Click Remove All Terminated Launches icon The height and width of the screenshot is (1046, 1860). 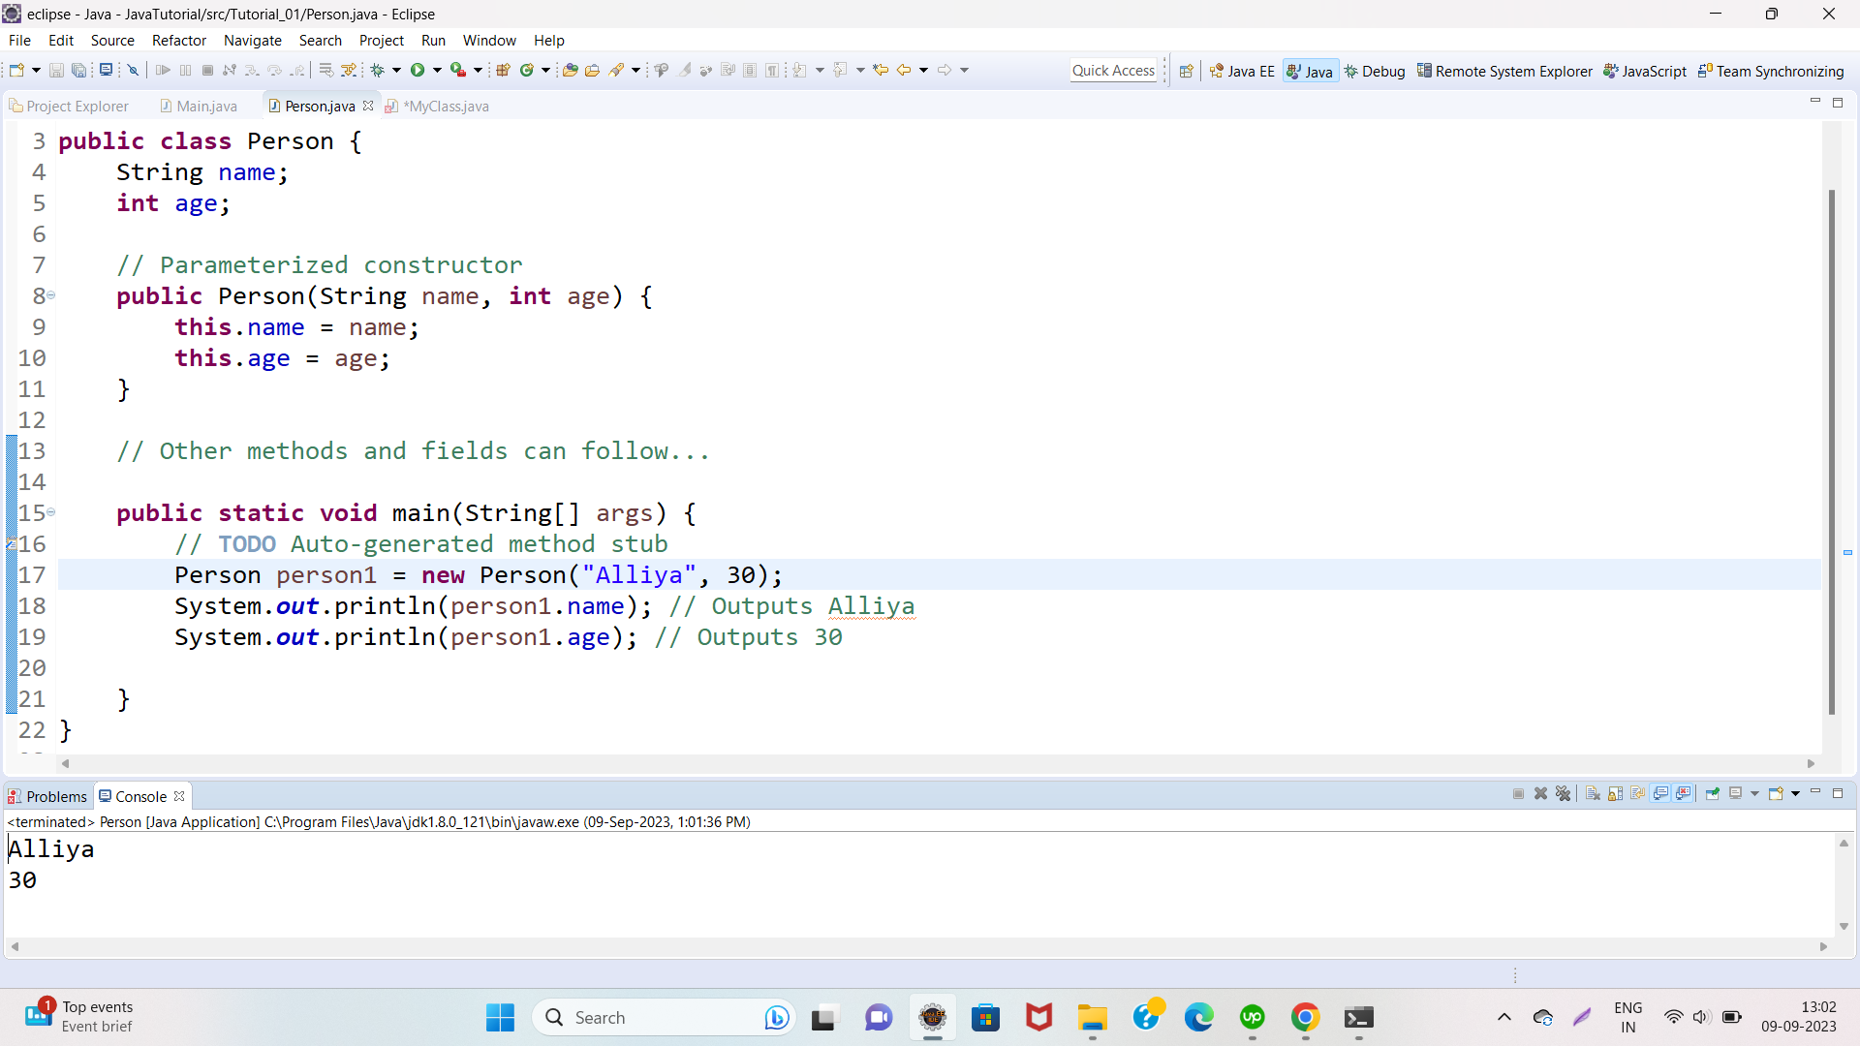coord(1563,794)
